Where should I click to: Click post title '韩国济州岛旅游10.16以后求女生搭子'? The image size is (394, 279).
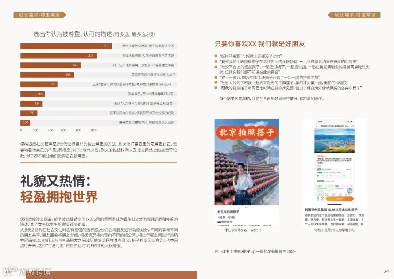coord(331,210)
